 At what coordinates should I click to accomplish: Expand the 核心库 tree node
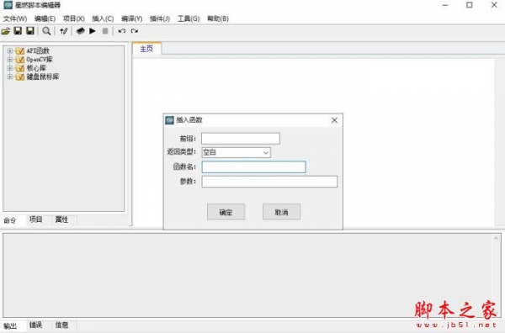(x=9, y=68)
